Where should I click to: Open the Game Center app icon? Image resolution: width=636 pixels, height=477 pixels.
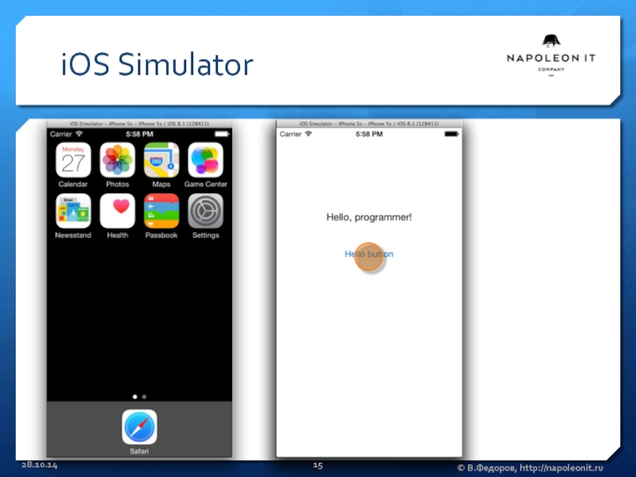pyautogui.click(x=206, y=160)
